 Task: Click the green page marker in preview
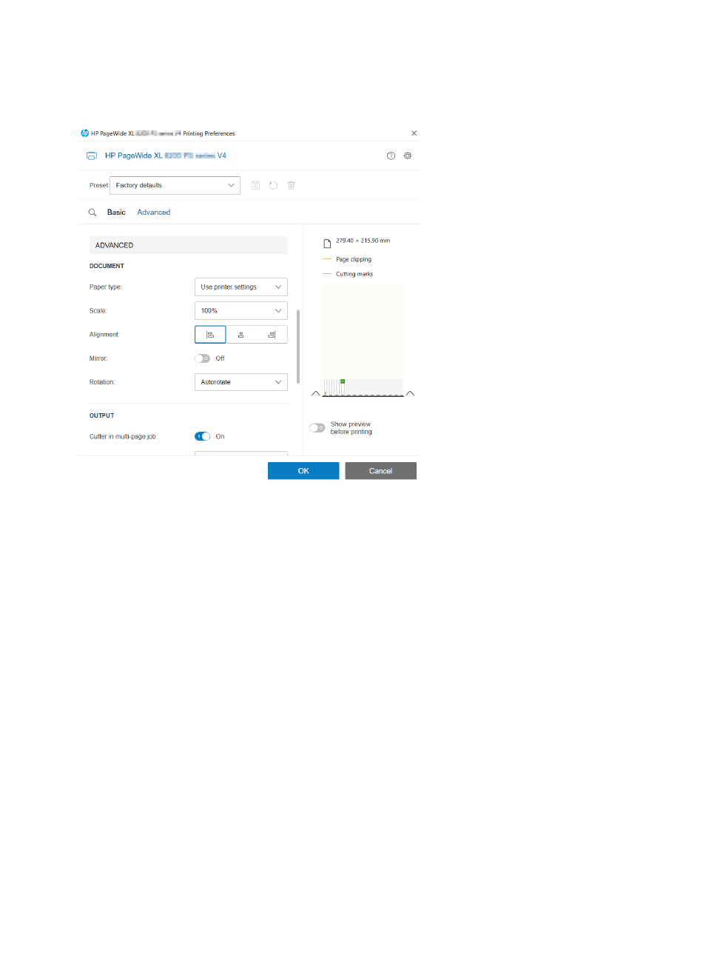pos(343,381)
